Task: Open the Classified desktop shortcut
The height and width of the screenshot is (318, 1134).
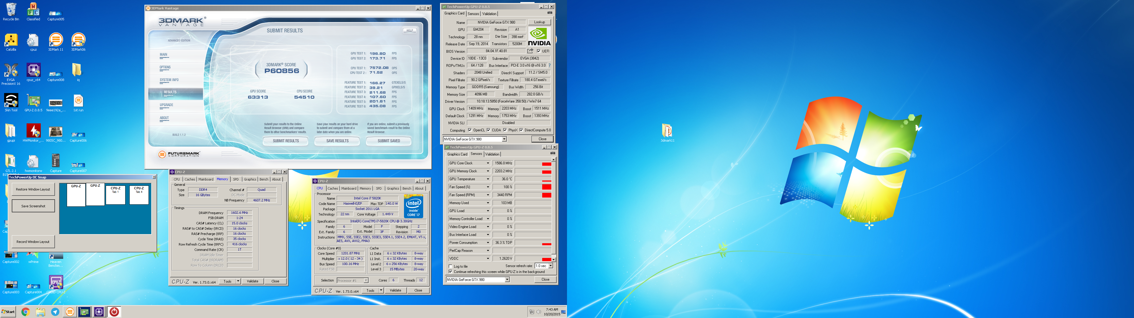Action: pos(33,11)
